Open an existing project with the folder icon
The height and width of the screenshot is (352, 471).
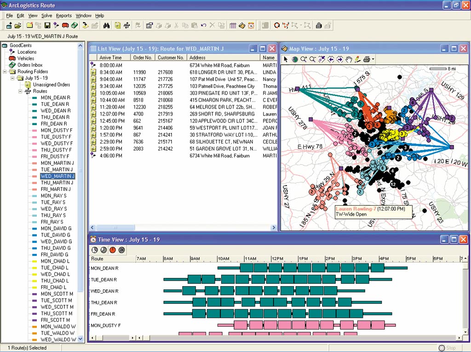coord(18,26)
